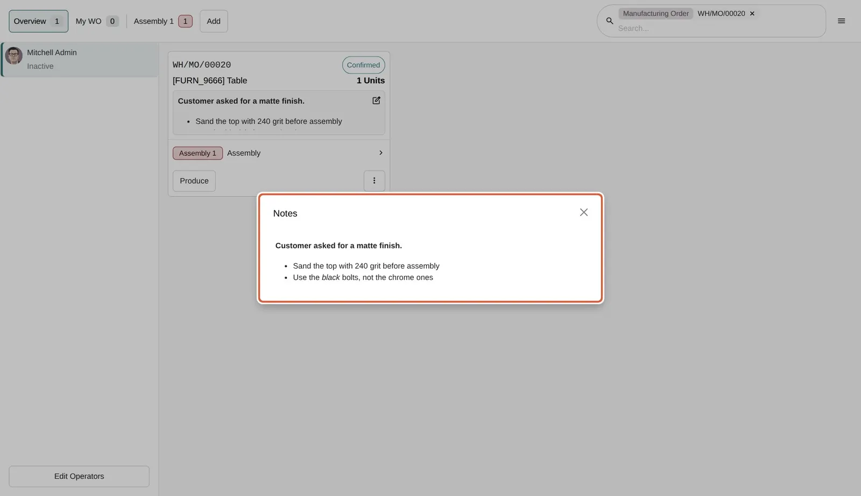Click the Assembly 1 red tag

click(x=197, y=153)
